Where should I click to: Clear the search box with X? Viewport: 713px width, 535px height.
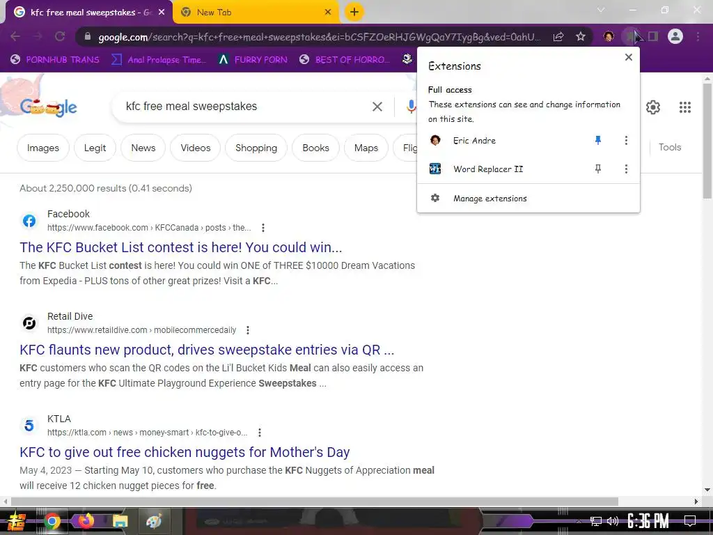point(377,107)
